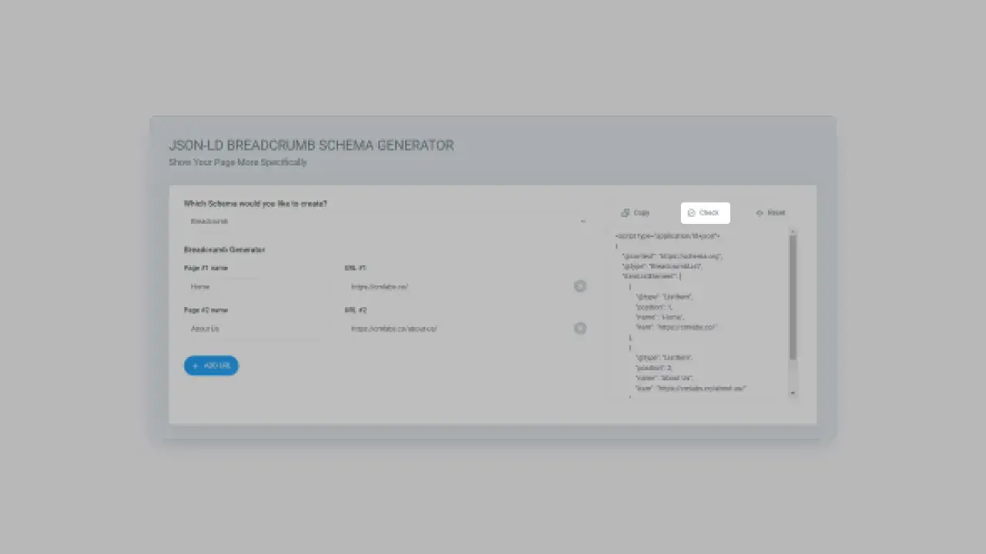Click the Breadcrumb Generator section heading

224,250
